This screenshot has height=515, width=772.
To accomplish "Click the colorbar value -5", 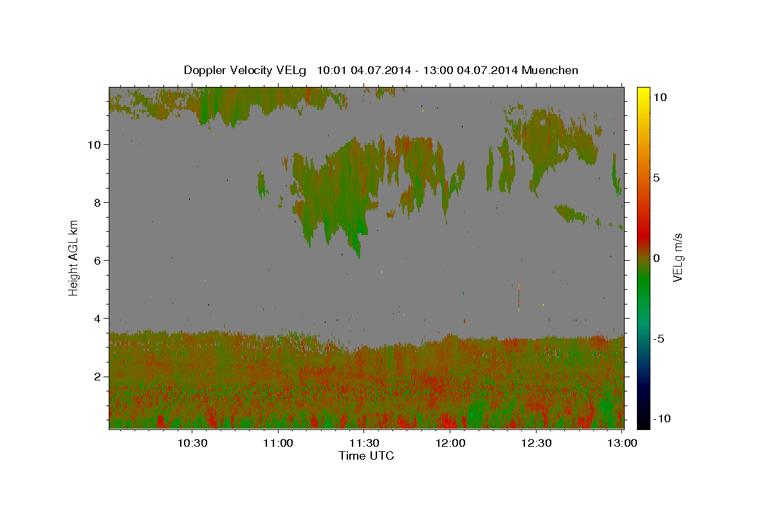I will click(x=659, y=339).
